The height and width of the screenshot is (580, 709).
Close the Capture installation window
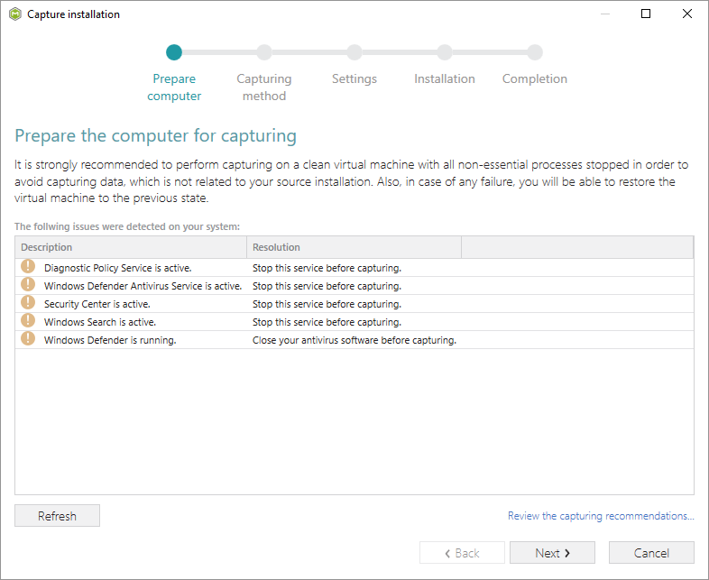pyautogui.click(x=687, y=14)
